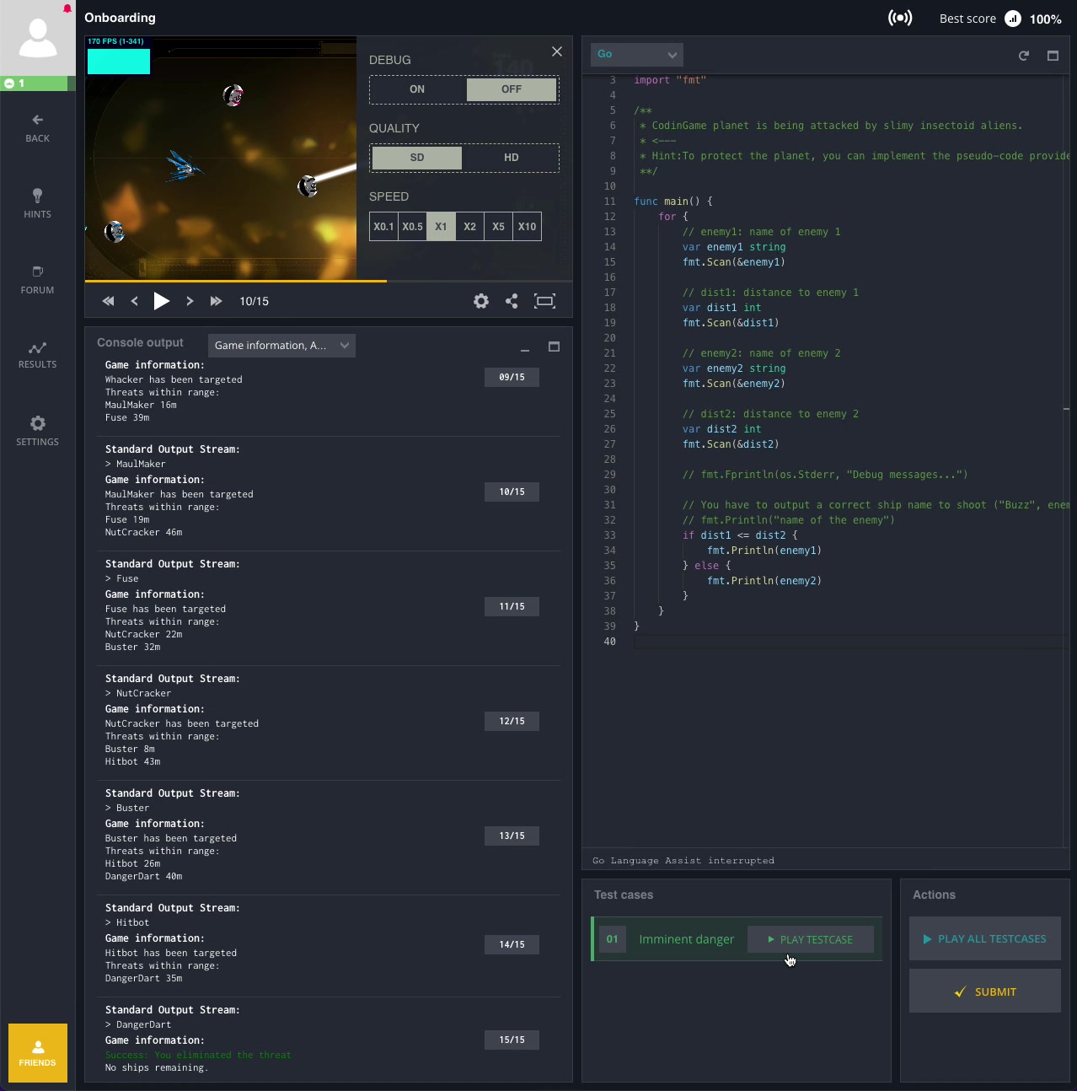Reset code with the refresh icon in the editor

[x=1024, y=56]
